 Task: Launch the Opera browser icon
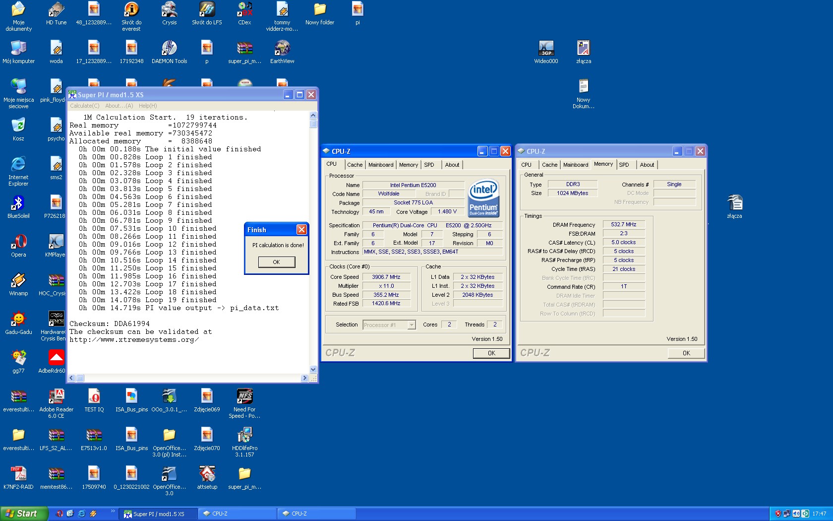coord(18,243)
